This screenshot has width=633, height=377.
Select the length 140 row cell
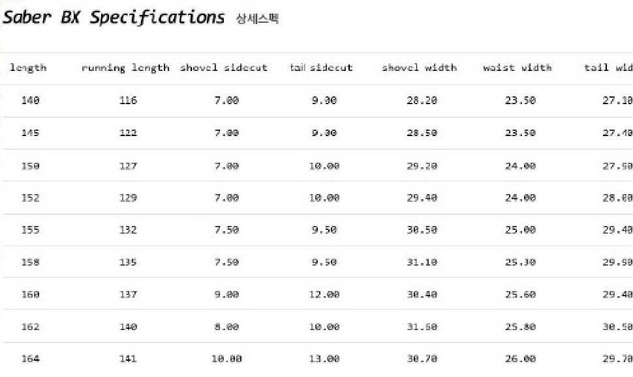pyautogui.click(x=30, y=100)
